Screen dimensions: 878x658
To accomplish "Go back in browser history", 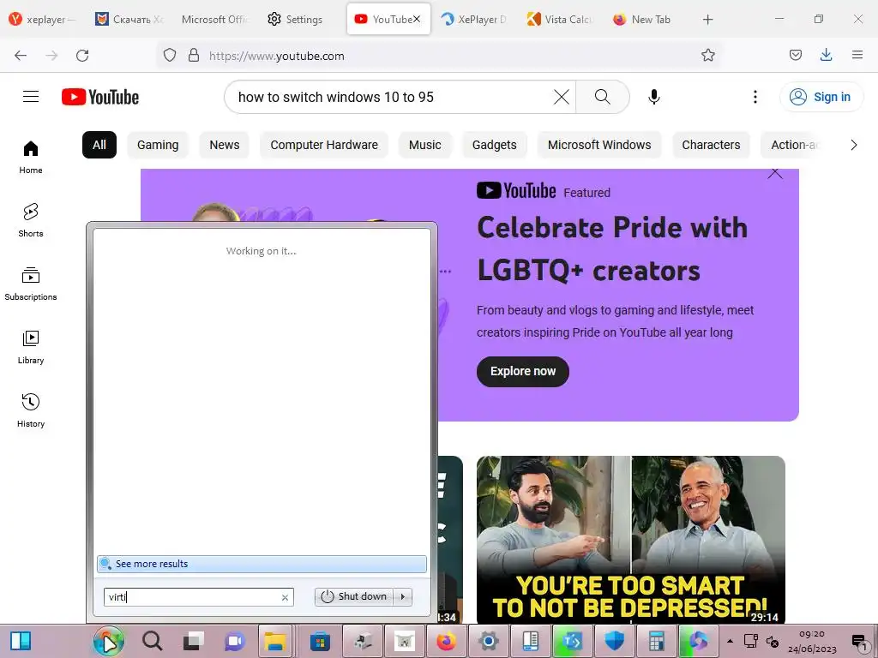I will pyautogui.click(x=21, y=56).
